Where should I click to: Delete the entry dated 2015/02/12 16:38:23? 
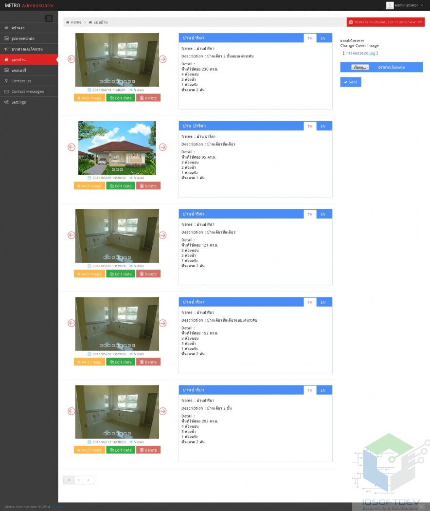point(148,450)
